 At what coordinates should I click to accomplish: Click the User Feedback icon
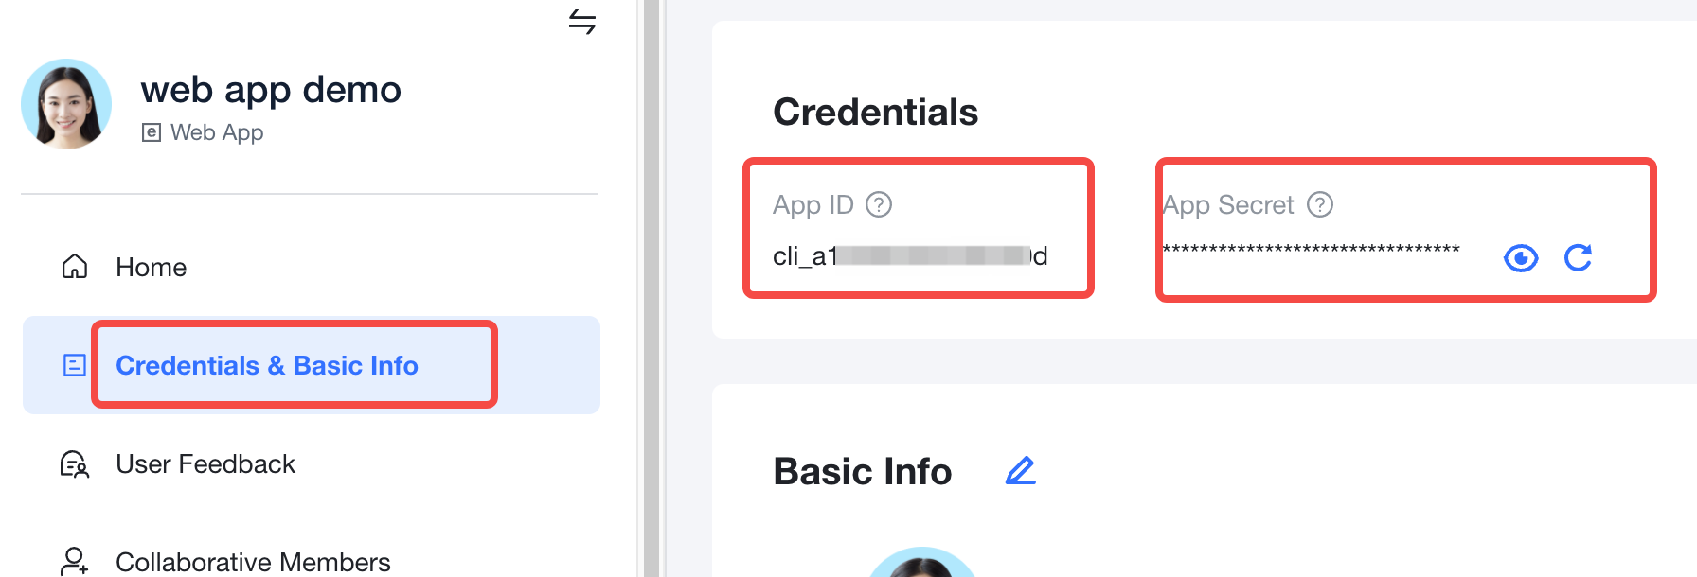74,464
